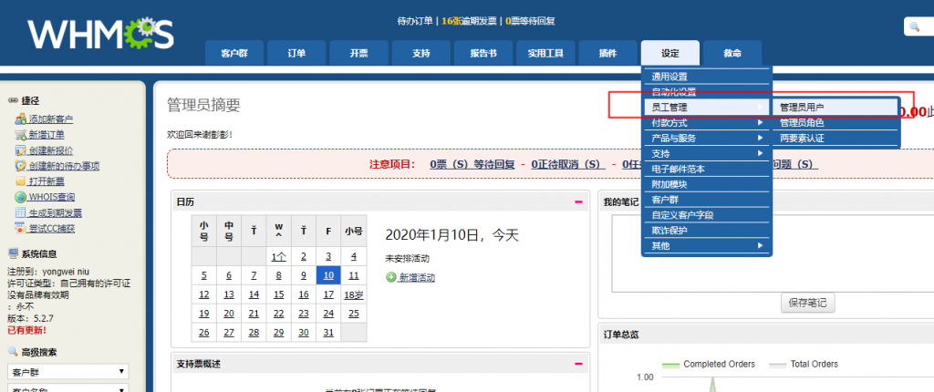Viewport: 934px width, 392px height.
Task: Collapse the 日历 panel with minus icon
Action: click(x=577, y=202)
